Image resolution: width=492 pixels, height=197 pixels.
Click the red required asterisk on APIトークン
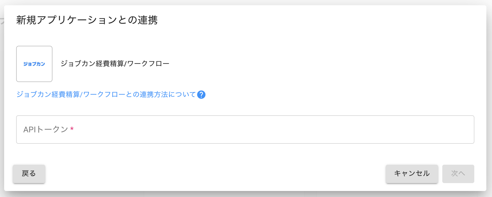[x=72, y=130]
